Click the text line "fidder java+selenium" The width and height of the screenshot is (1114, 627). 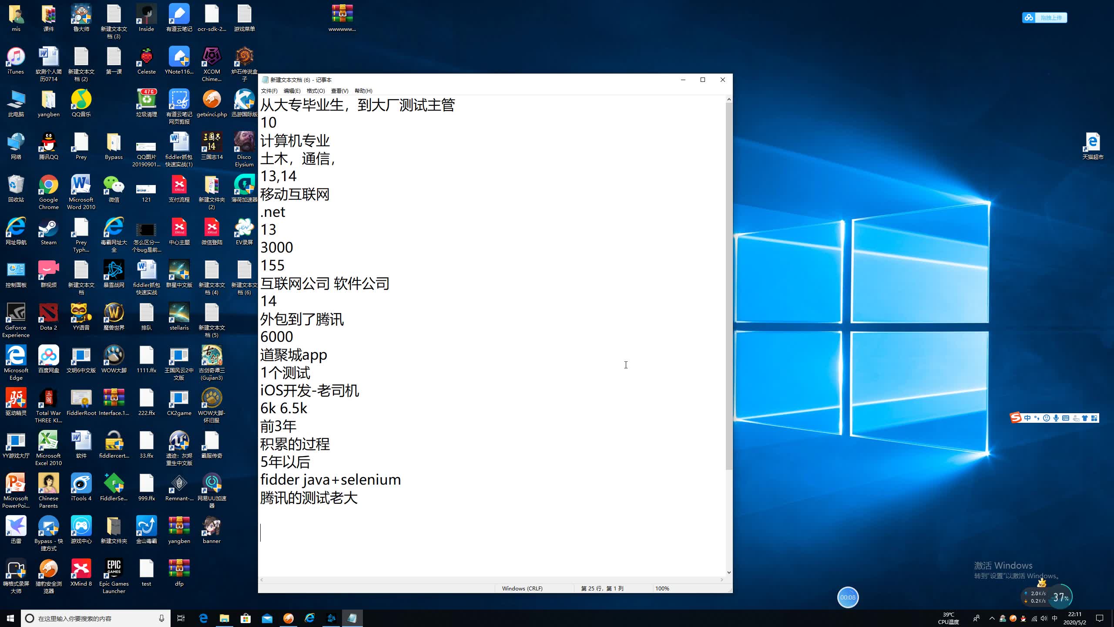click(x=331, y=479)
